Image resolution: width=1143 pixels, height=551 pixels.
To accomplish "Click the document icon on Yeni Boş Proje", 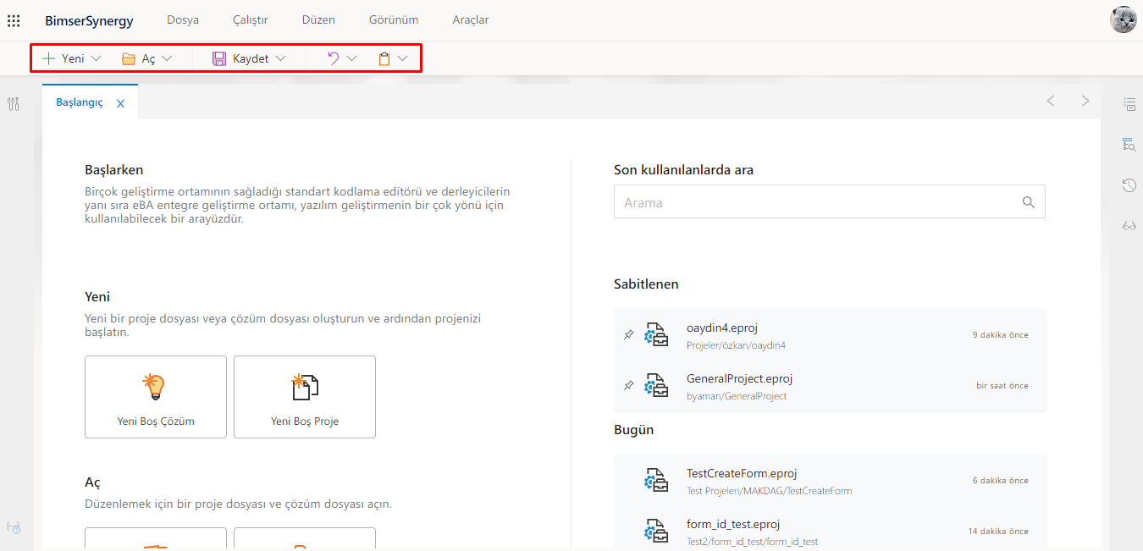I will coord(305,386).
